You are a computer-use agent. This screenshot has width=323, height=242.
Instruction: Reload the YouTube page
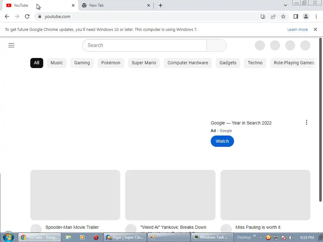pos(27,16)
